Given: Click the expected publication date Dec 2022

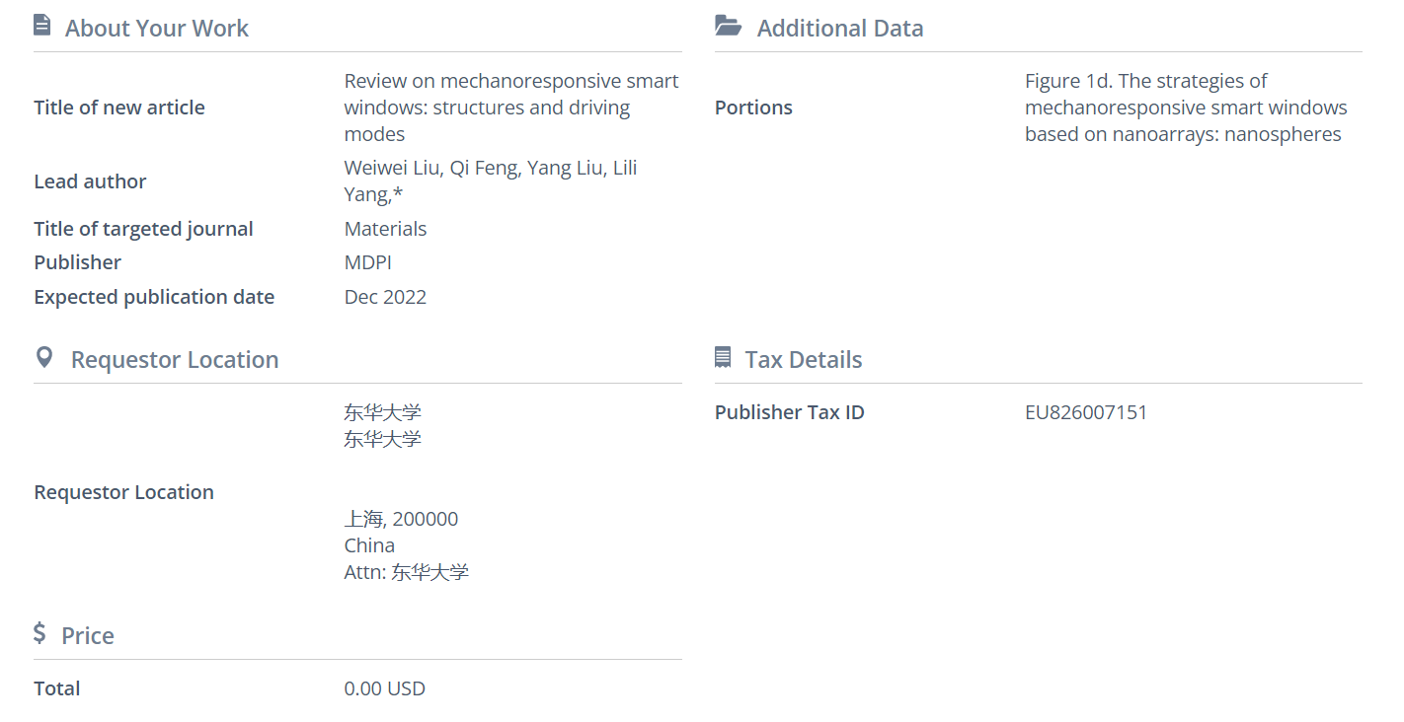Looking at the screenshot, I should tap(385, 297).
